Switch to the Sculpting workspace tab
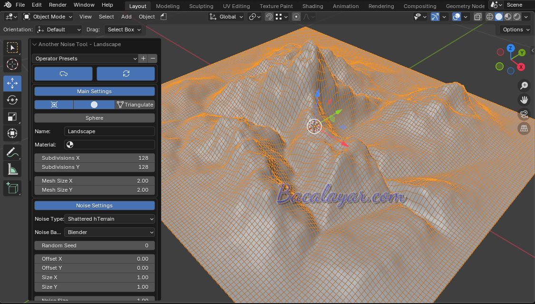This screenshot has height=304, width=535. 201,6
